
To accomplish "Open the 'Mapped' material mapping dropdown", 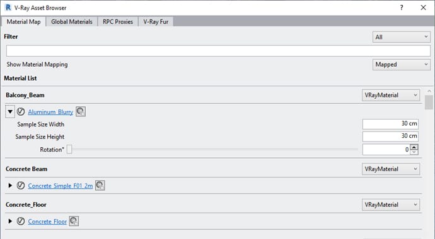I will (401, 64).
